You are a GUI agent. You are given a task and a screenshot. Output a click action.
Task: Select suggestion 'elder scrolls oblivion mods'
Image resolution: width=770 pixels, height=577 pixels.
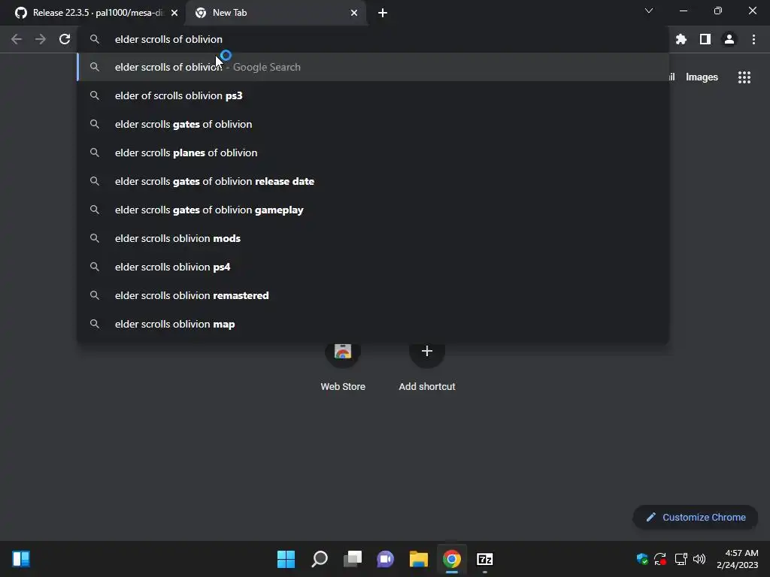point(373,238)
